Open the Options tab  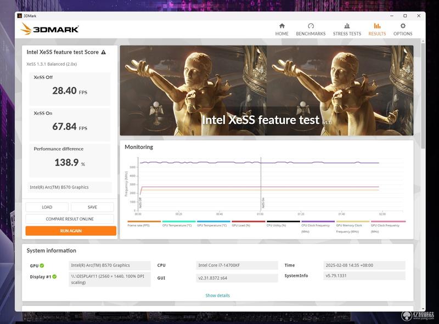(x=403, y=30)
